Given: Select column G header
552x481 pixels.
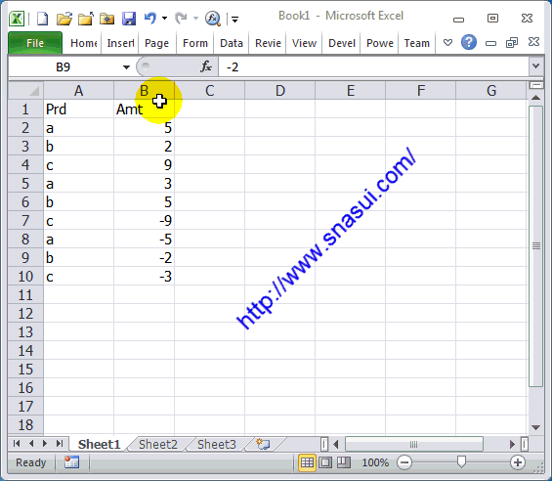Looking at the screenshot, I should click(491, 91).
